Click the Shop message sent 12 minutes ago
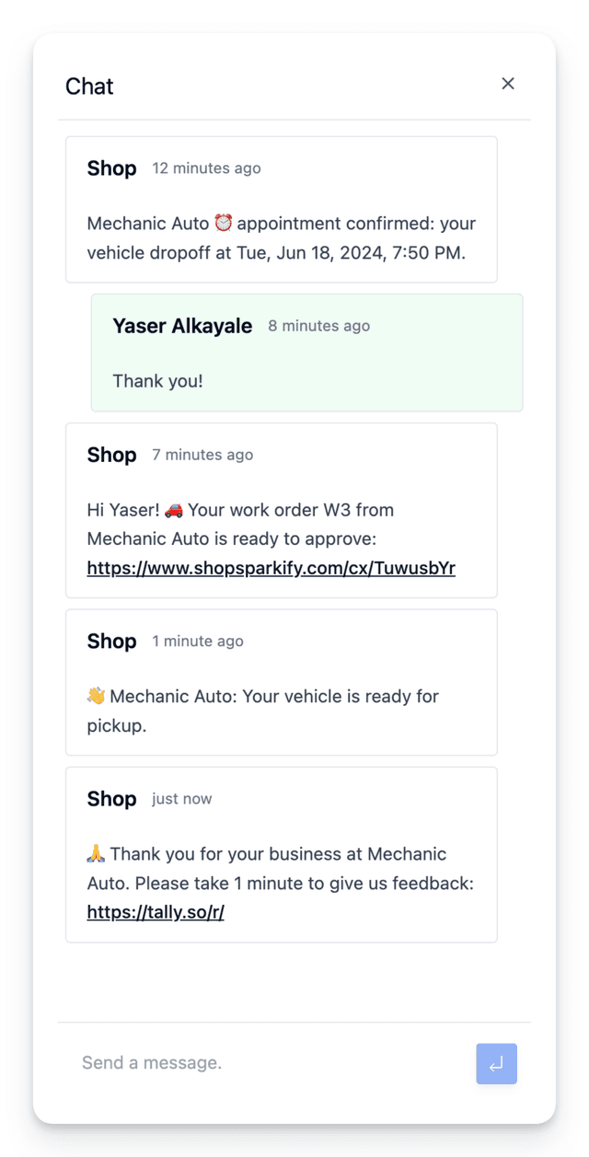This screenshot has height=1157, width=589. click(281, 208)
